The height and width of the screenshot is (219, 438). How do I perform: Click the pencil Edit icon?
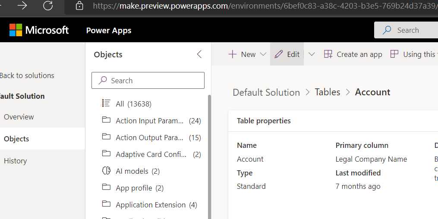coord(279,54)
